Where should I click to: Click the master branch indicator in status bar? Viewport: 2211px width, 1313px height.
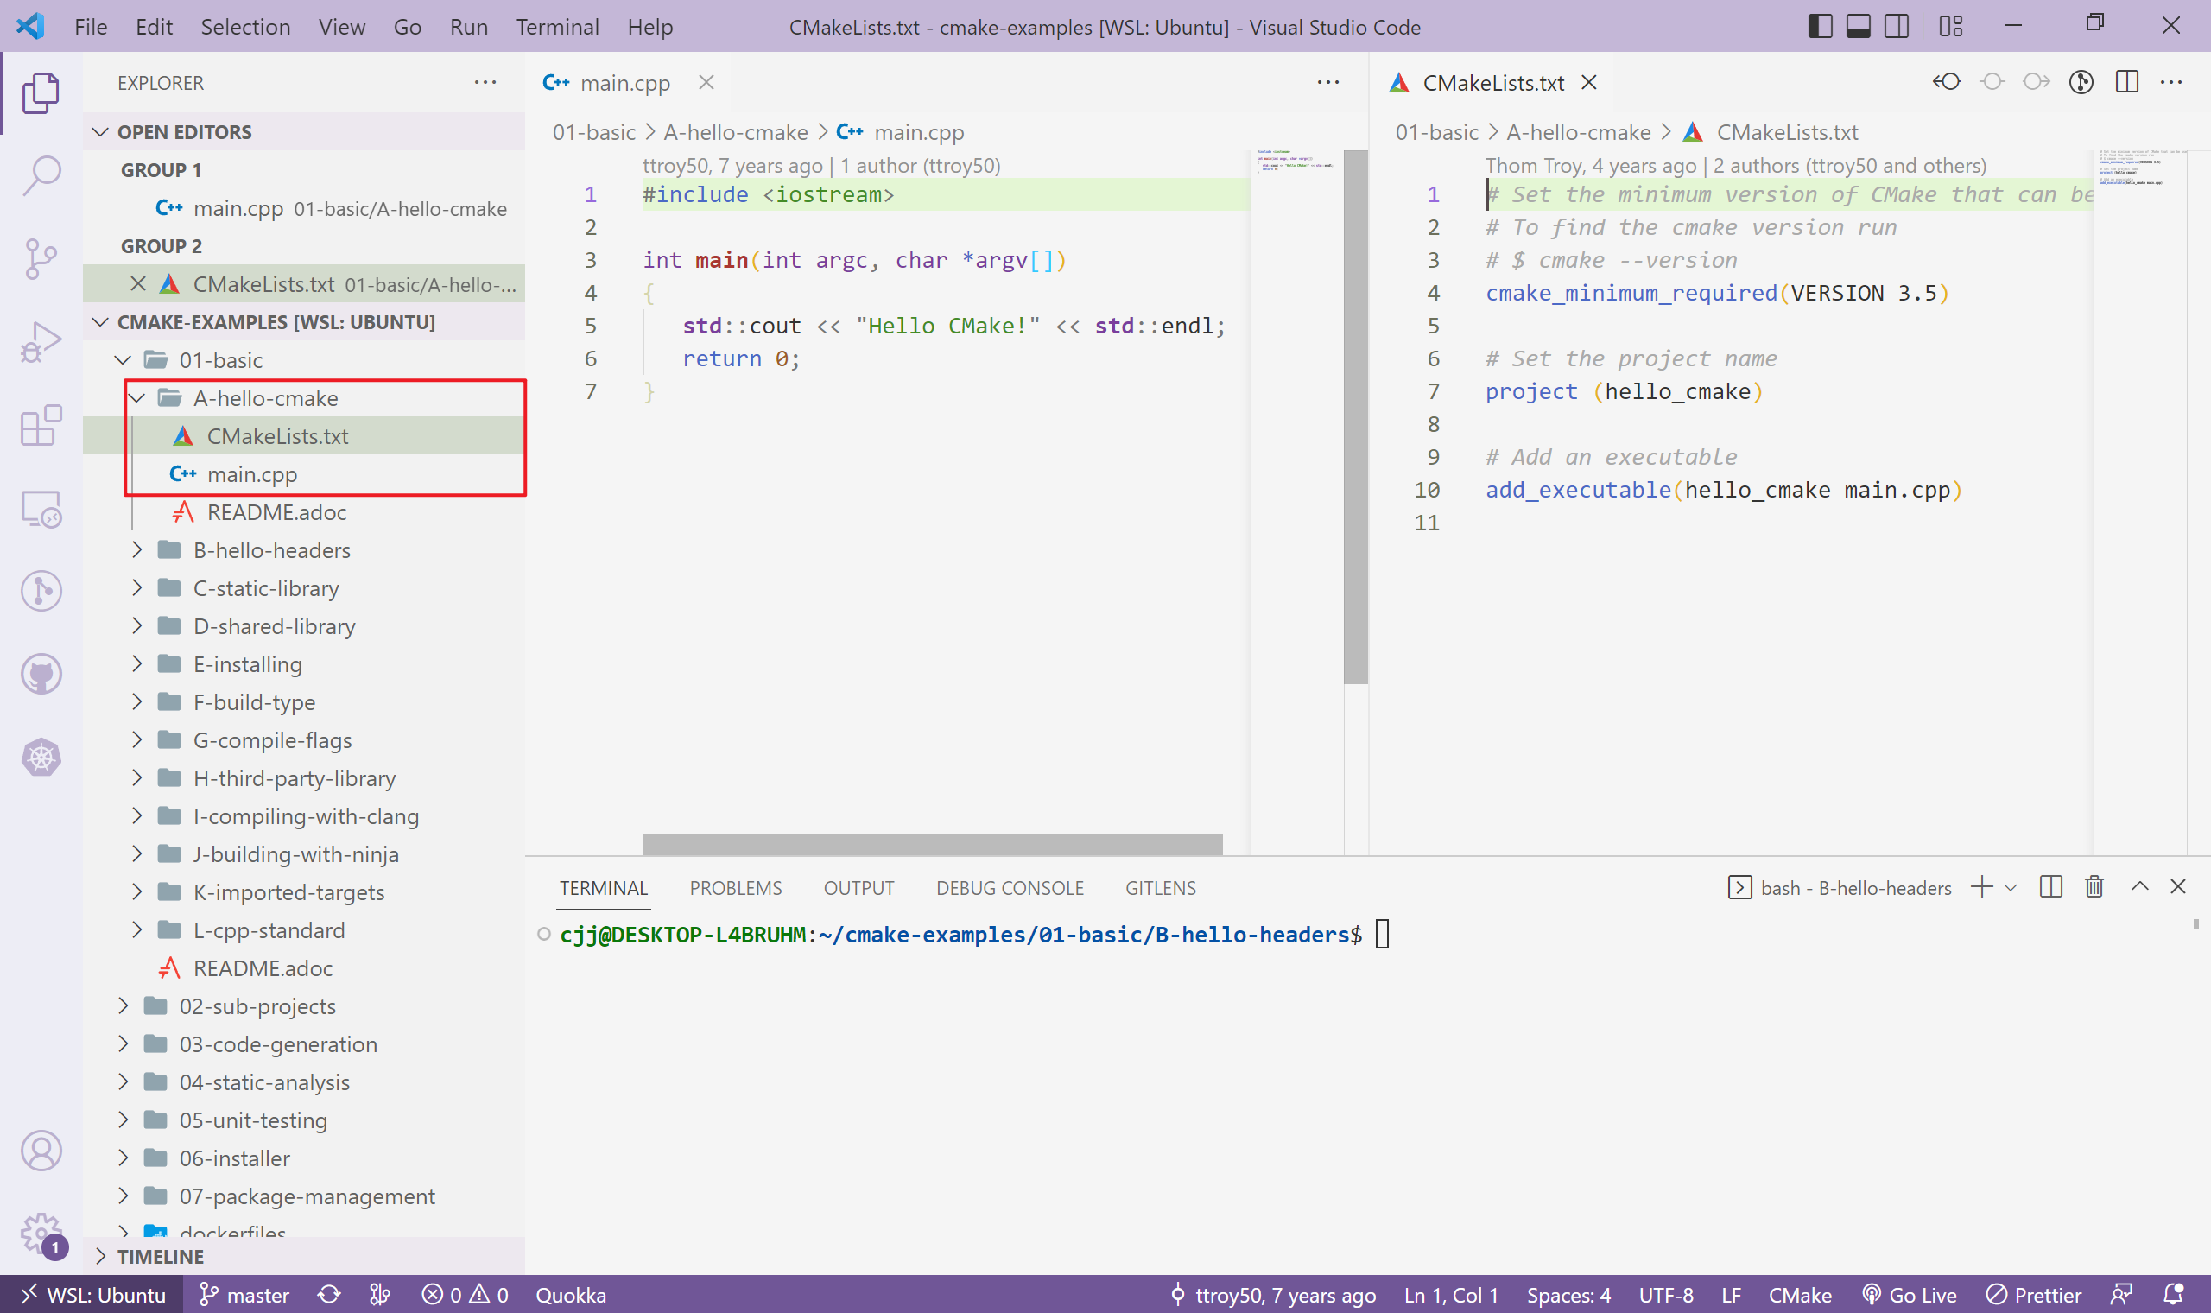point(245,1296)
